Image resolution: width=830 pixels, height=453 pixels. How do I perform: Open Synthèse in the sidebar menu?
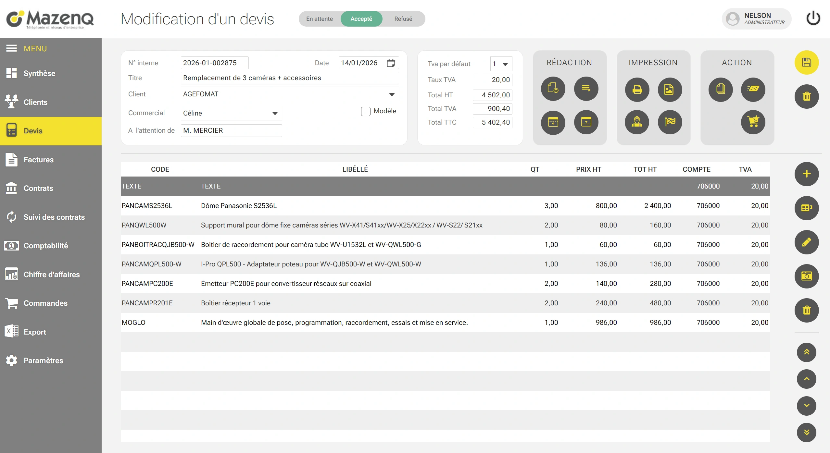[x=51, y=73]
